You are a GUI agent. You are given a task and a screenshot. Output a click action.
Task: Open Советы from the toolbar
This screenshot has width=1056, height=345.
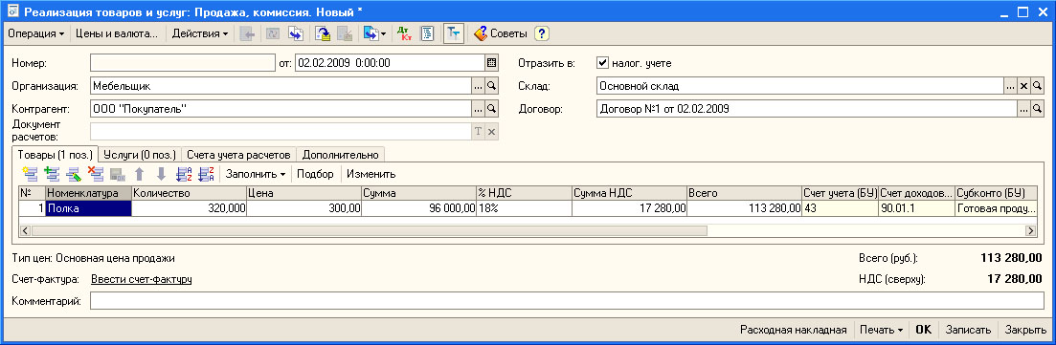click(x=501, y=32)
